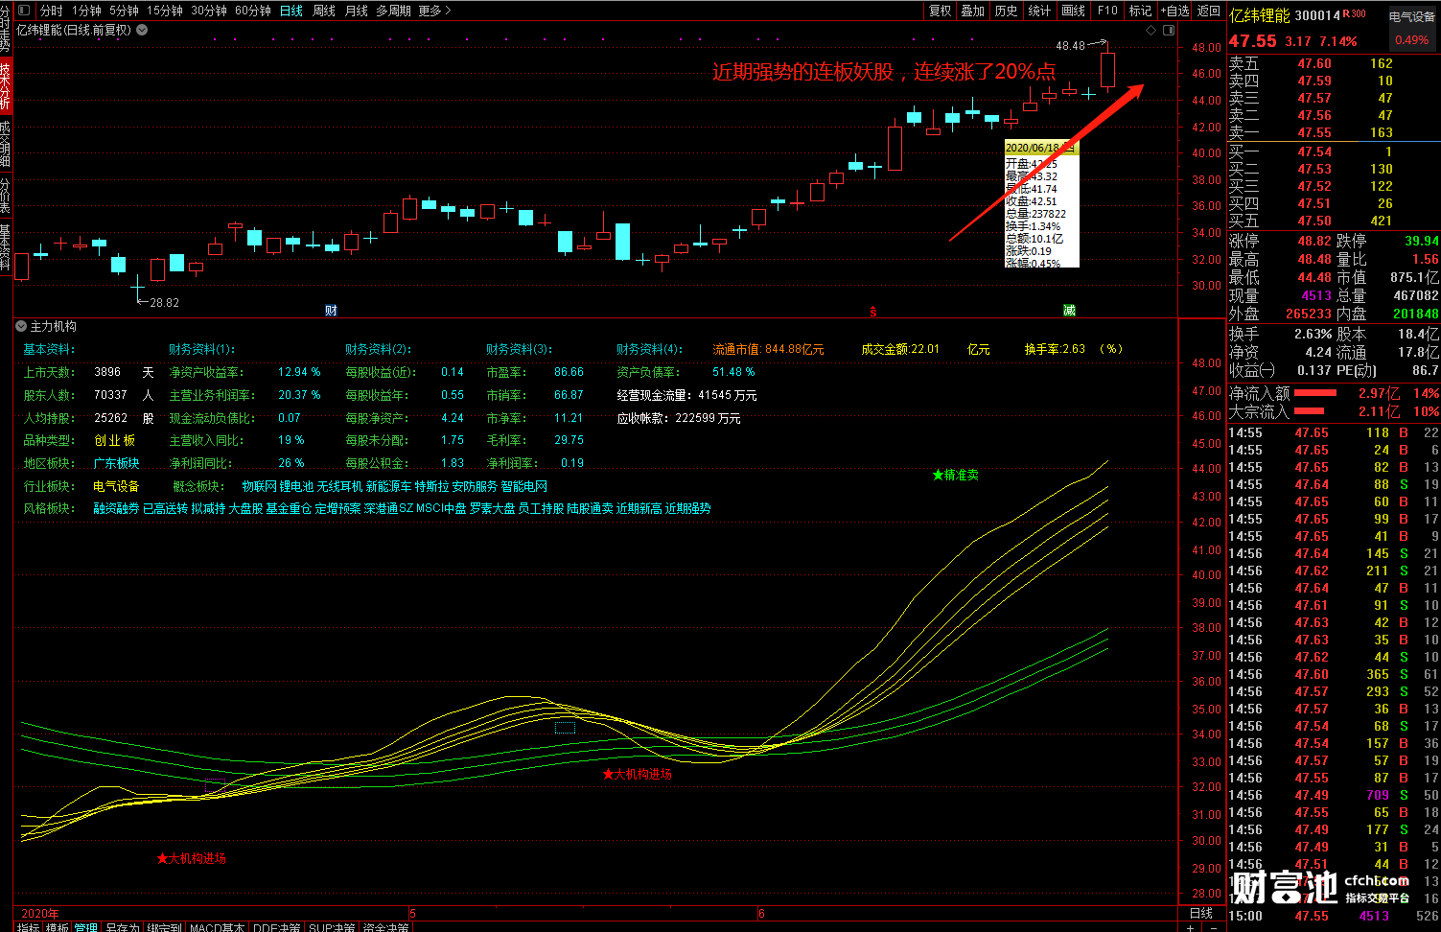Toggle 叠加 overlay mode in the toolbar
The width and height of the screenshot is (1441, 932).
click(973, 11)
